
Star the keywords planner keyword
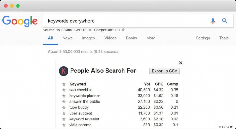coord(64,96)
